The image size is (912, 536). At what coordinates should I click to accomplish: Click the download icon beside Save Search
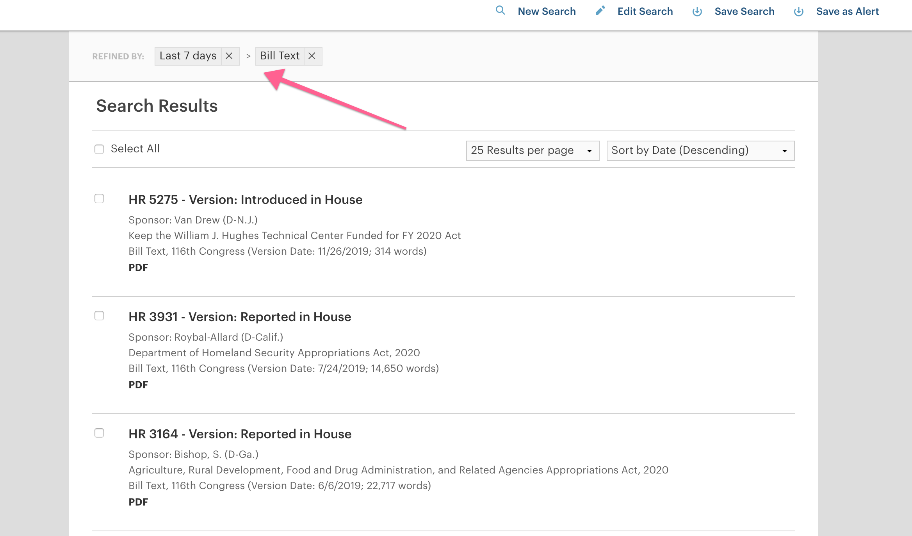[x=697, y=11]
